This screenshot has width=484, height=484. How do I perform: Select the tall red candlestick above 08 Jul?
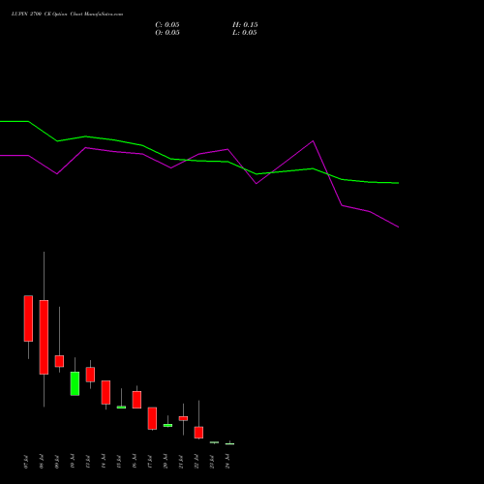[44, 337]
